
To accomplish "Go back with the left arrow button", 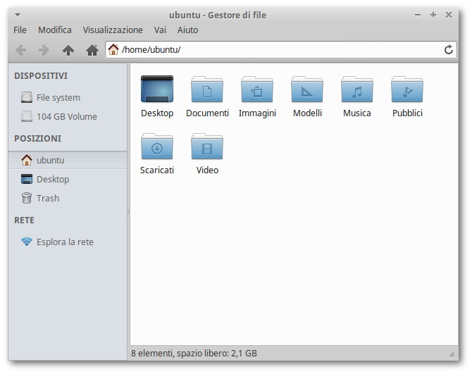I will [x=20, y=50].
